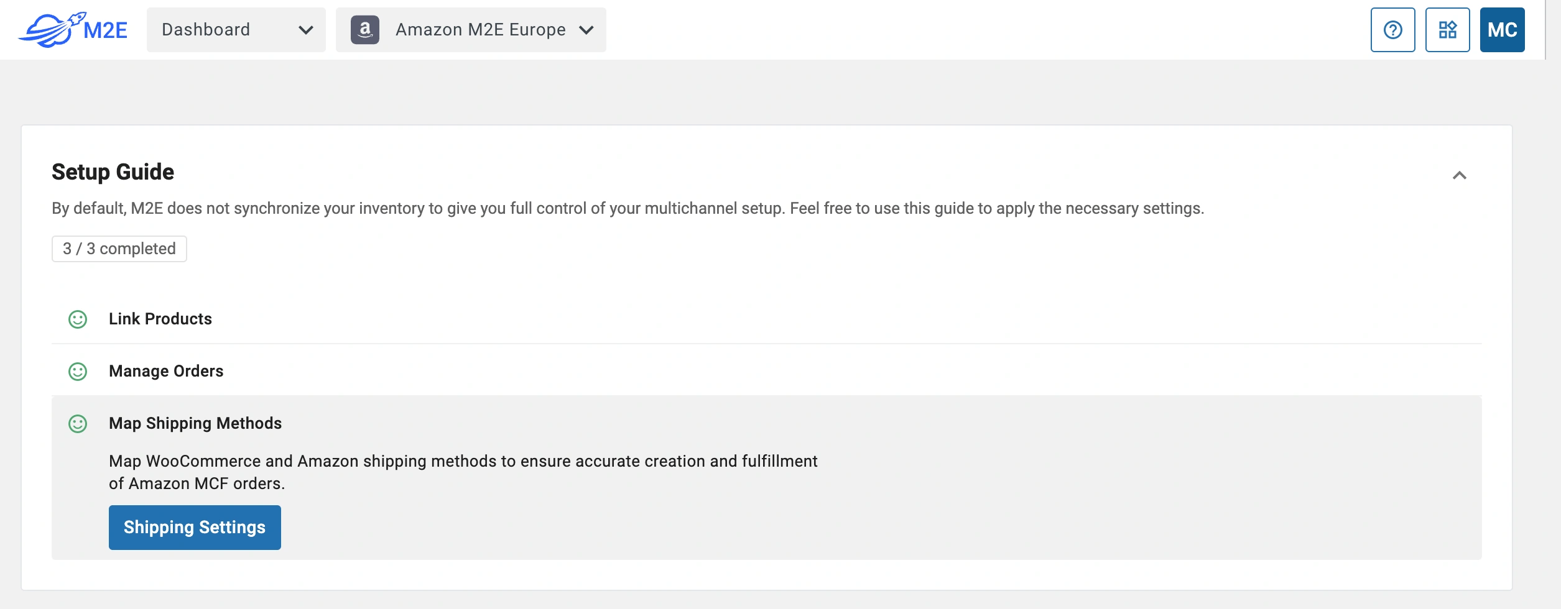
Task: Select the Link Products step
Action: point(160,319)
